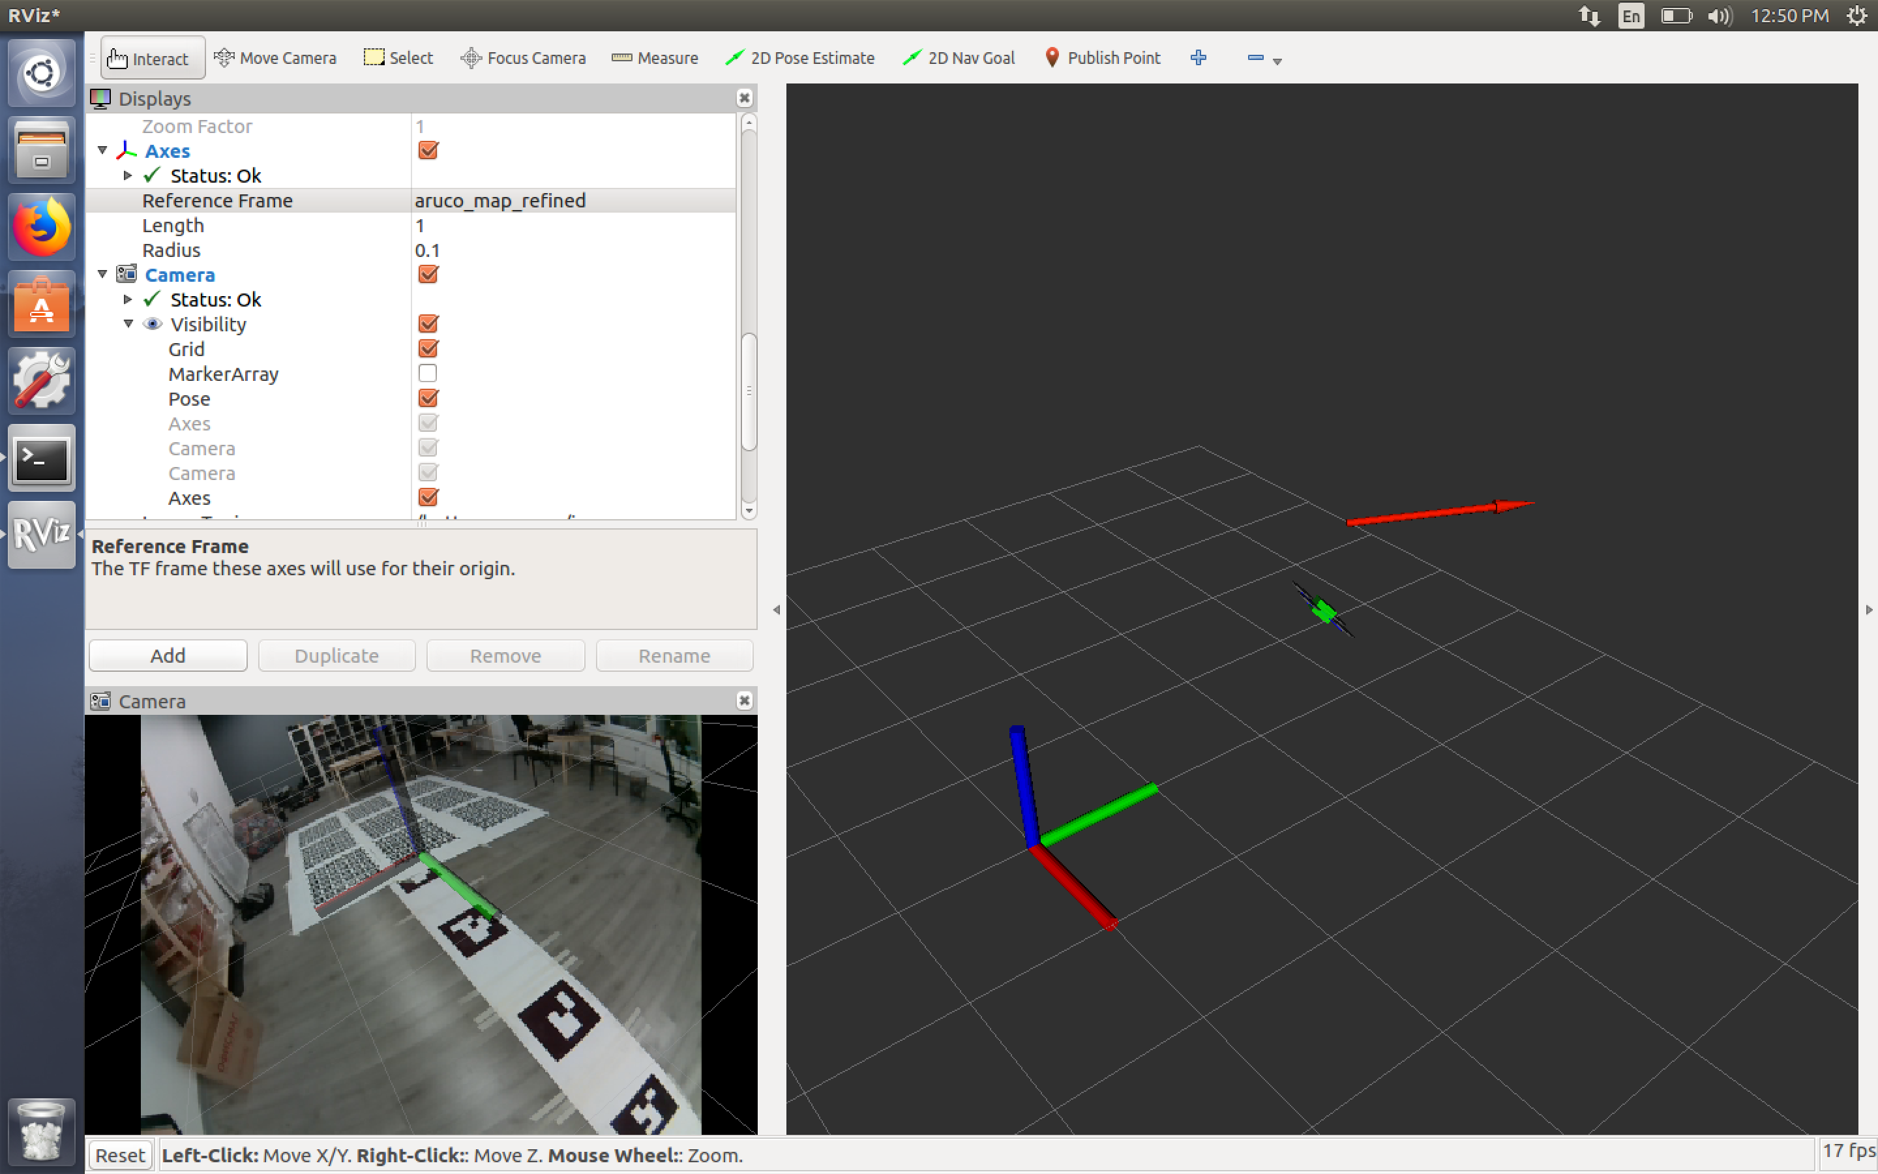Click the Remove button for selected display

pos(505,655)
